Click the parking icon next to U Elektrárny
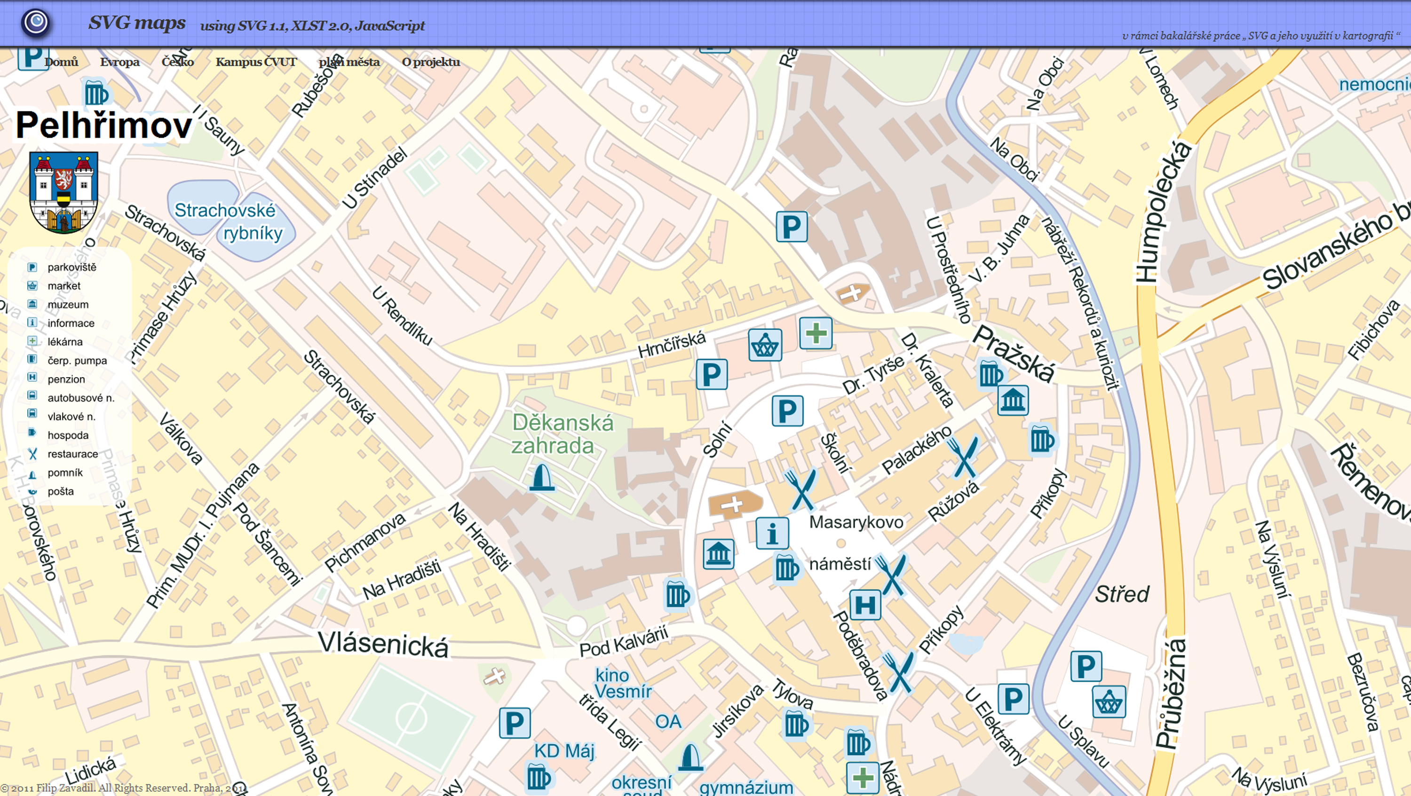Viewport: 1411px width, 796px height. point(1013,699)
